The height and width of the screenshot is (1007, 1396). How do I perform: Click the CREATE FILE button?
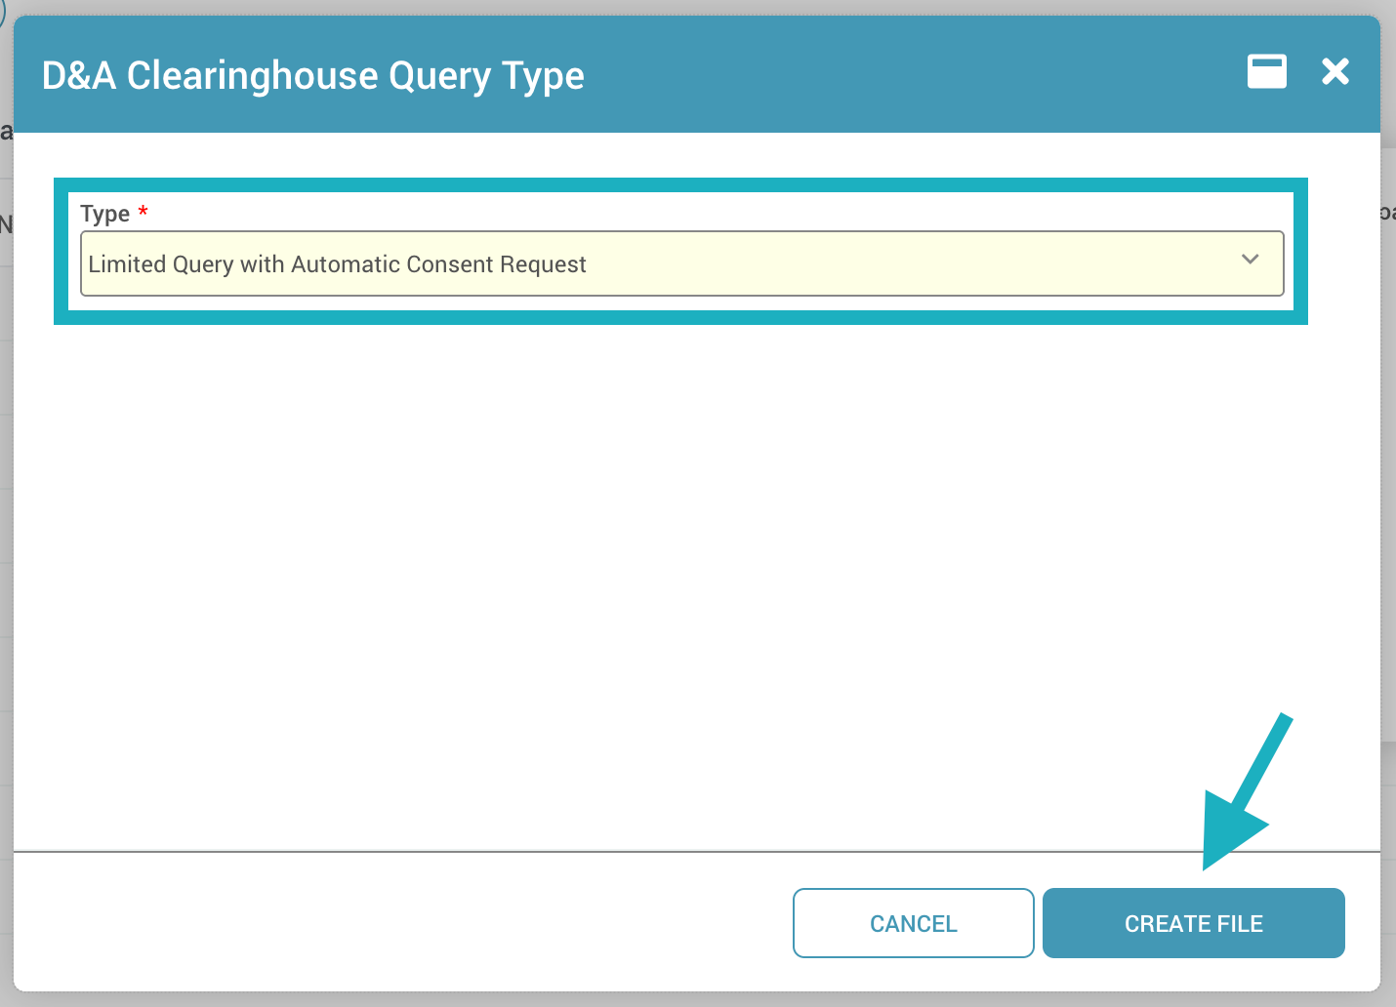[x=1193, y=923]
